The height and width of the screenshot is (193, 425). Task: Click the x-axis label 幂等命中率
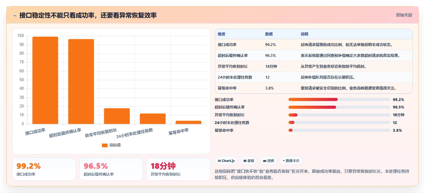click(x=178, y=132)
